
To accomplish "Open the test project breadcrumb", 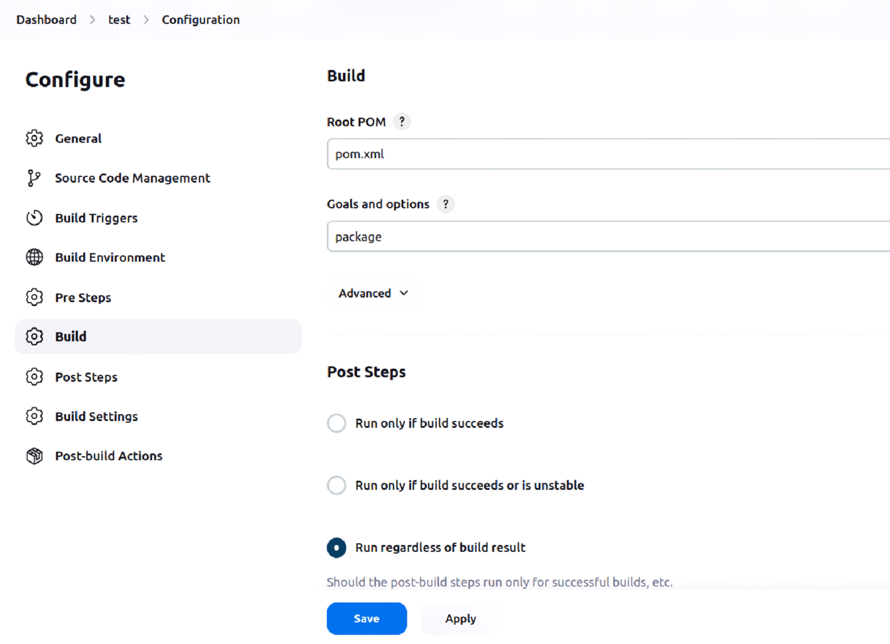I will tap(119, 20).
